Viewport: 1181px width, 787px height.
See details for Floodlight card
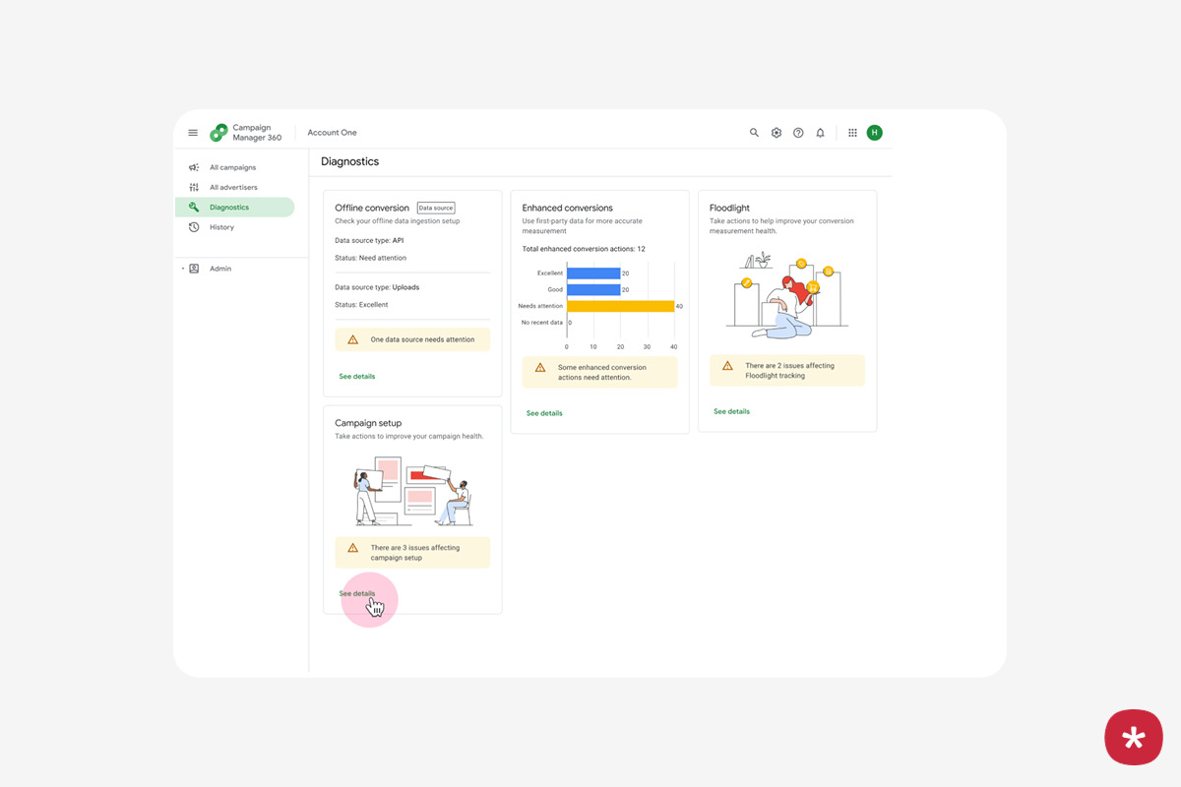pos(731,411)
